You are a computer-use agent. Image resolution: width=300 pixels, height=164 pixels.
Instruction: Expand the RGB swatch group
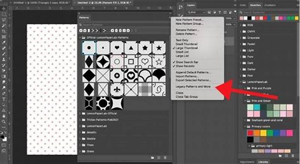coord(241,25)
